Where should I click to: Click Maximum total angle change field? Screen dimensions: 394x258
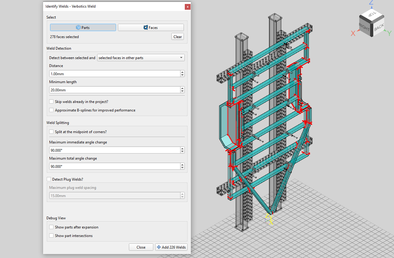(x=115, y=166)
